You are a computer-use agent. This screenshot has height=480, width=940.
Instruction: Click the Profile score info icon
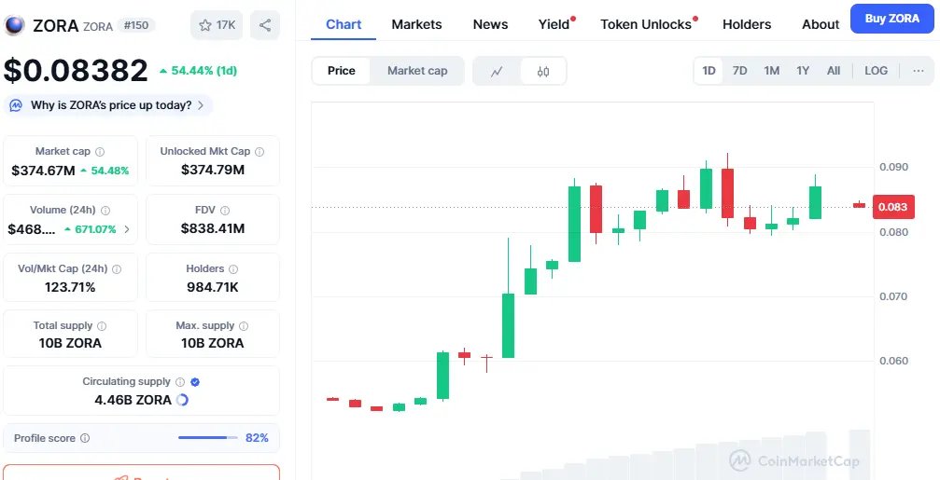[85, 438]
